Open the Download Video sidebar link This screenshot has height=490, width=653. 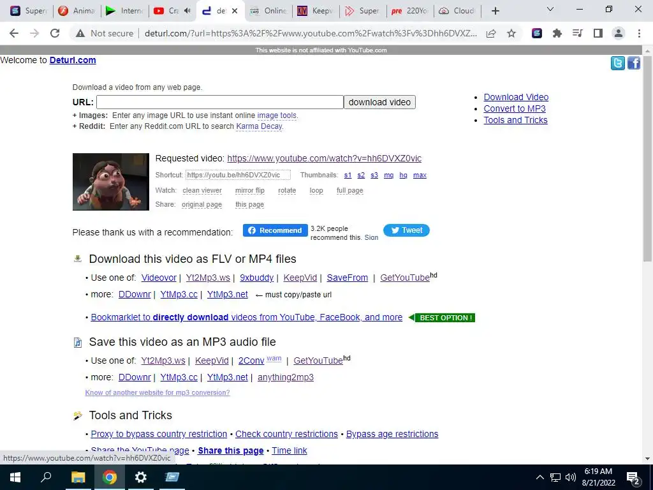[516, 97]
